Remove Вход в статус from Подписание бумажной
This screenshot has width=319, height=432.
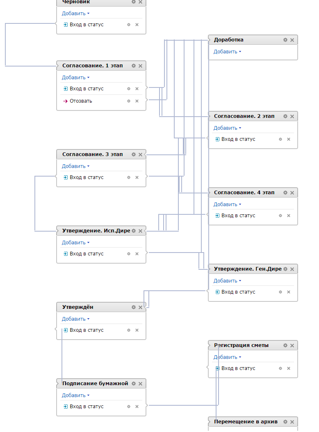tap(137, 407)
